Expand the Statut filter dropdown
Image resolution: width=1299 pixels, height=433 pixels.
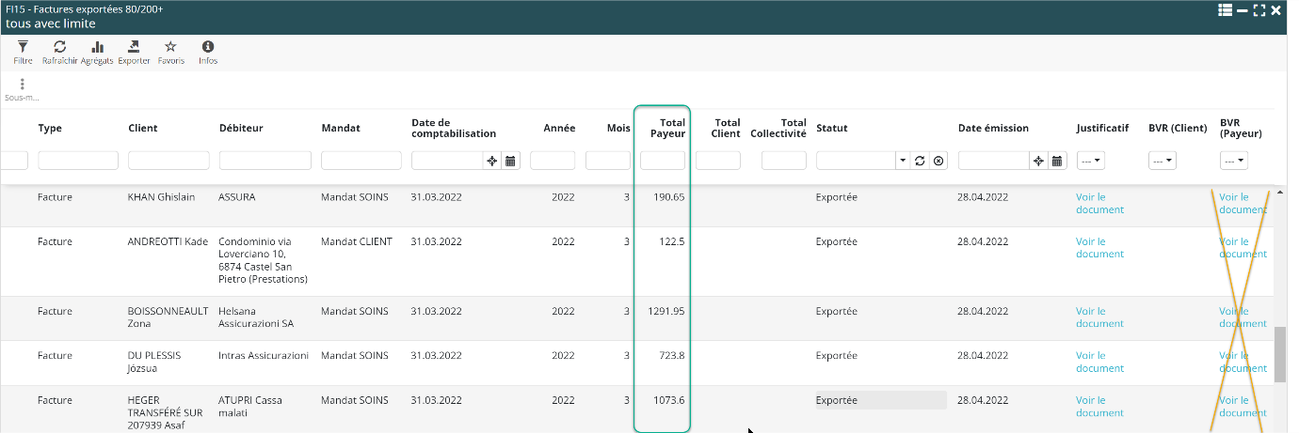click(903, 161)
